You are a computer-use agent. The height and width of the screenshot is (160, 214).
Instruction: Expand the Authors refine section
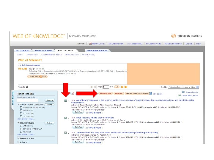click(x=18, y=142)
